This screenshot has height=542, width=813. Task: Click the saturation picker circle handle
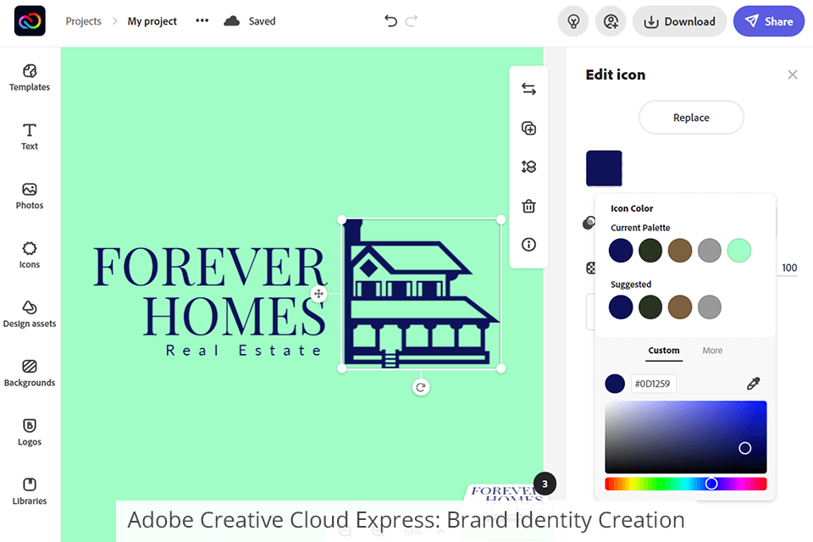744,448
